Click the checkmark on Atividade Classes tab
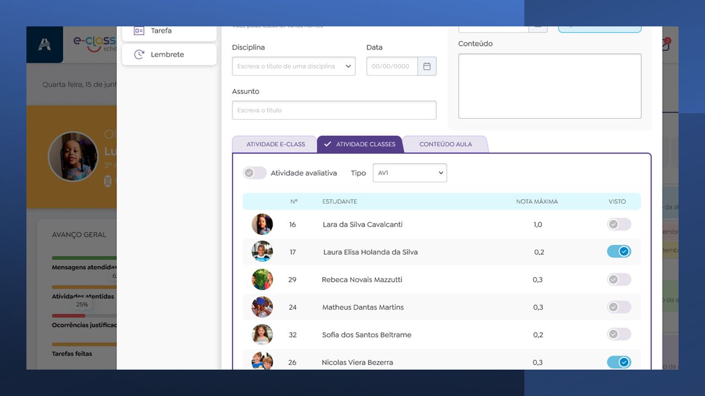The width and height of the screenshot is (705, 396). [327, 144]
